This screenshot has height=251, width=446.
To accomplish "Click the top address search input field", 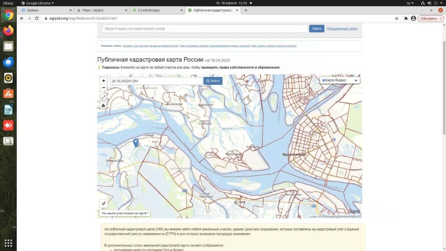I will pos(205,29).
